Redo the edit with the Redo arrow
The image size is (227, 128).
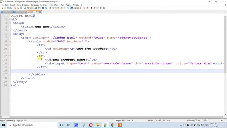click(x=39, y=8)
